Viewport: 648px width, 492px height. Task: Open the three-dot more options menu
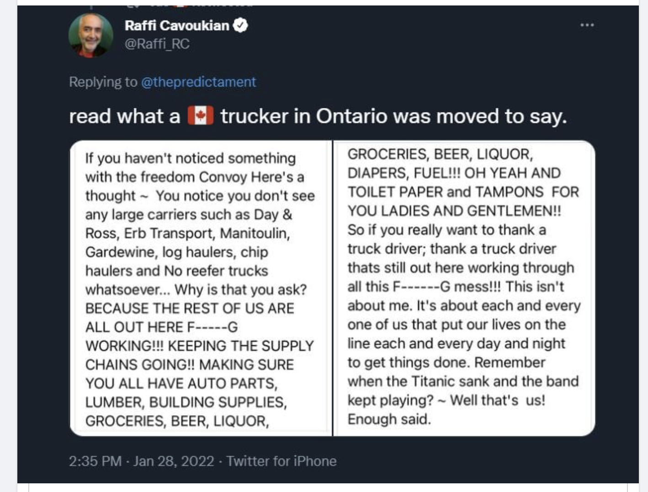(x=587, y=25)
